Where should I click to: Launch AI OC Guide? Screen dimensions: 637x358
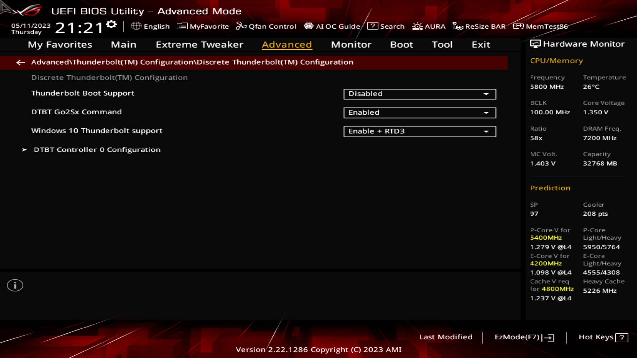(338, 26)
